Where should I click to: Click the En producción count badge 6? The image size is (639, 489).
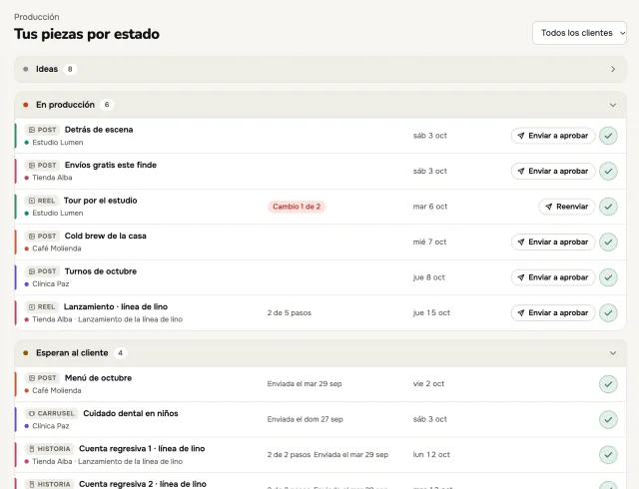tap(107, 105)
